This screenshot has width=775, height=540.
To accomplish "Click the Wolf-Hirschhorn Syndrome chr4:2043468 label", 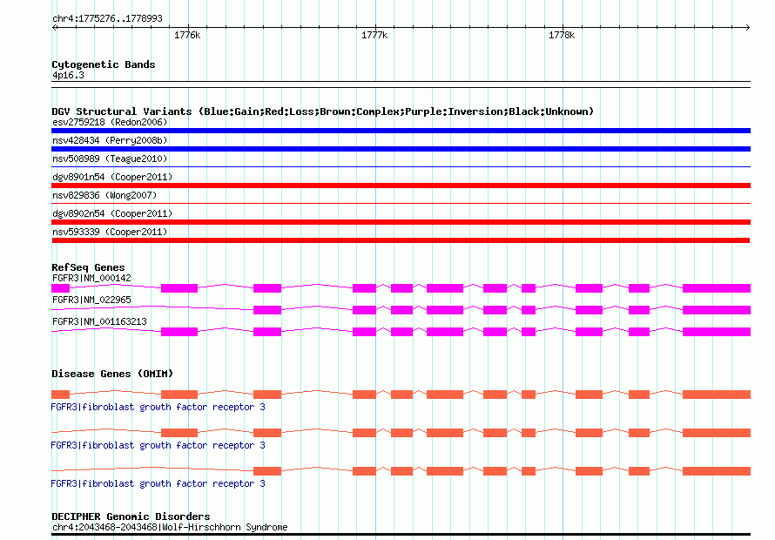I will [x=170, y=527].
